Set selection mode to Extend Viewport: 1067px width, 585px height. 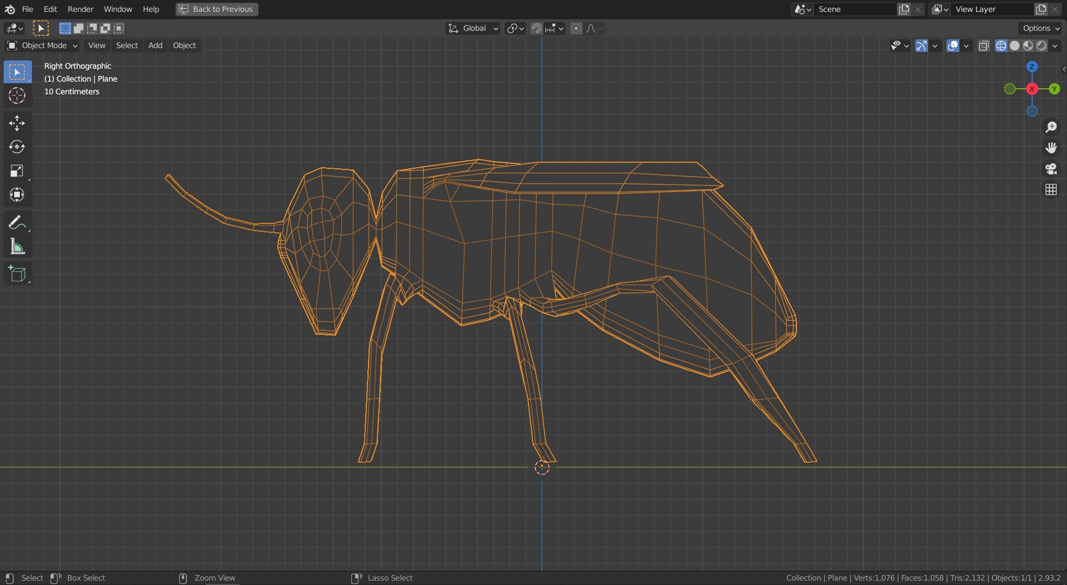coord(78,28)
